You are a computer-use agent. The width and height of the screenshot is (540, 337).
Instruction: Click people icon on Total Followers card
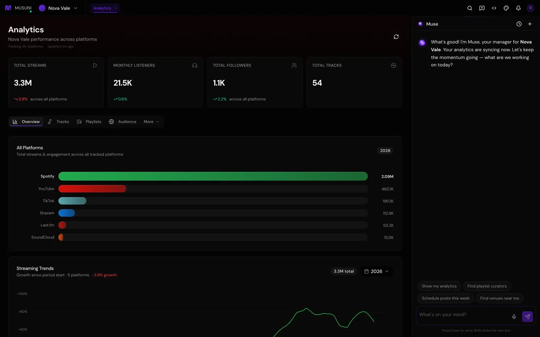point(294,65)
